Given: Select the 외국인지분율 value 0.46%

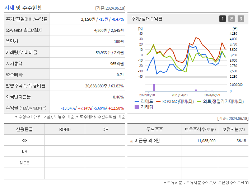Looking at the screenshot, I should [x=118, y=97].
